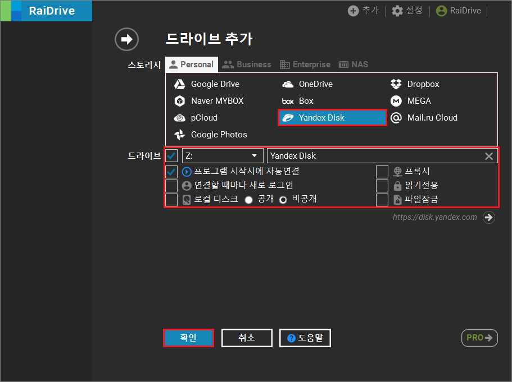Select the Naver MYBOX text label

coord(217,101)
